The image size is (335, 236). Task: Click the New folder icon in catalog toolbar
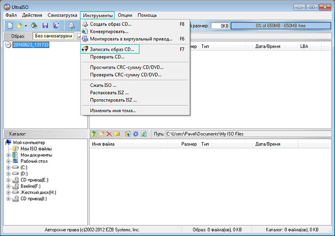[x=101, y=134]
